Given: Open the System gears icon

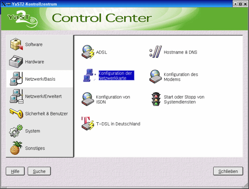Looking at the screenshot, I should click(16, 131).
